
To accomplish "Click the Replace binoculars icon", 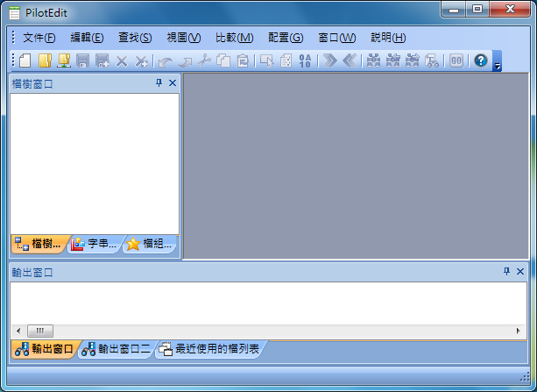I will point(432,61).
